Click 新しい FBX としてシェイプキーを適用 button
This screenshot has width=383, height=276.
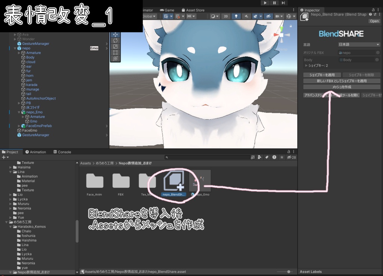[x=342, y=81]
